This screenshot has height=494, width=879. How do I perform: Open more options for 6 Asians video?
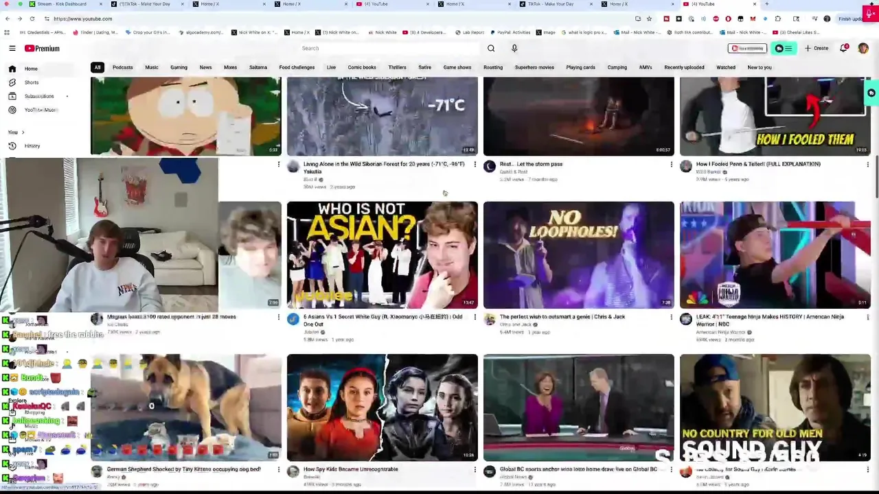click(x=475, y=317)
